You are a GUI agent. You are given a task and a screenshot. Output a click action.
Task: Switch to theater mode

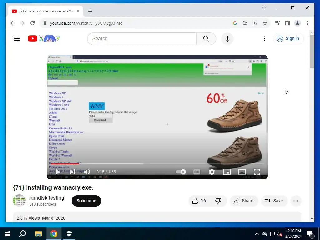(x=242, y=172)
